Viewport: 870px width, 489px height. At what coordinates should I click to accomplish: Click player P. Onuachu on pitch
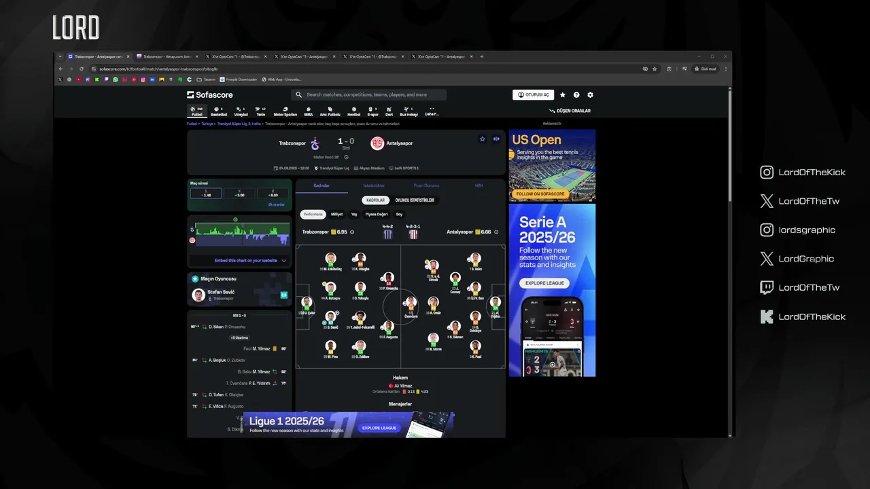(388, 280)
